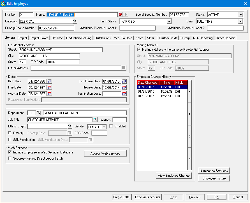Switch to the Payroll Taxes tab
The height and width of the screenshot is (203, 250).
pyautogui.click(x=40, y=38)
